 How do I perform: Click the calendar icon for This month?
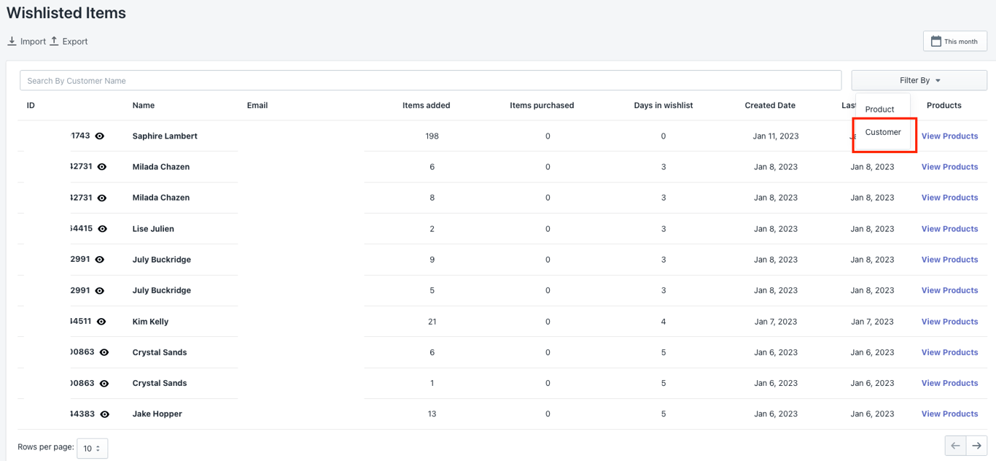(936, 42)
